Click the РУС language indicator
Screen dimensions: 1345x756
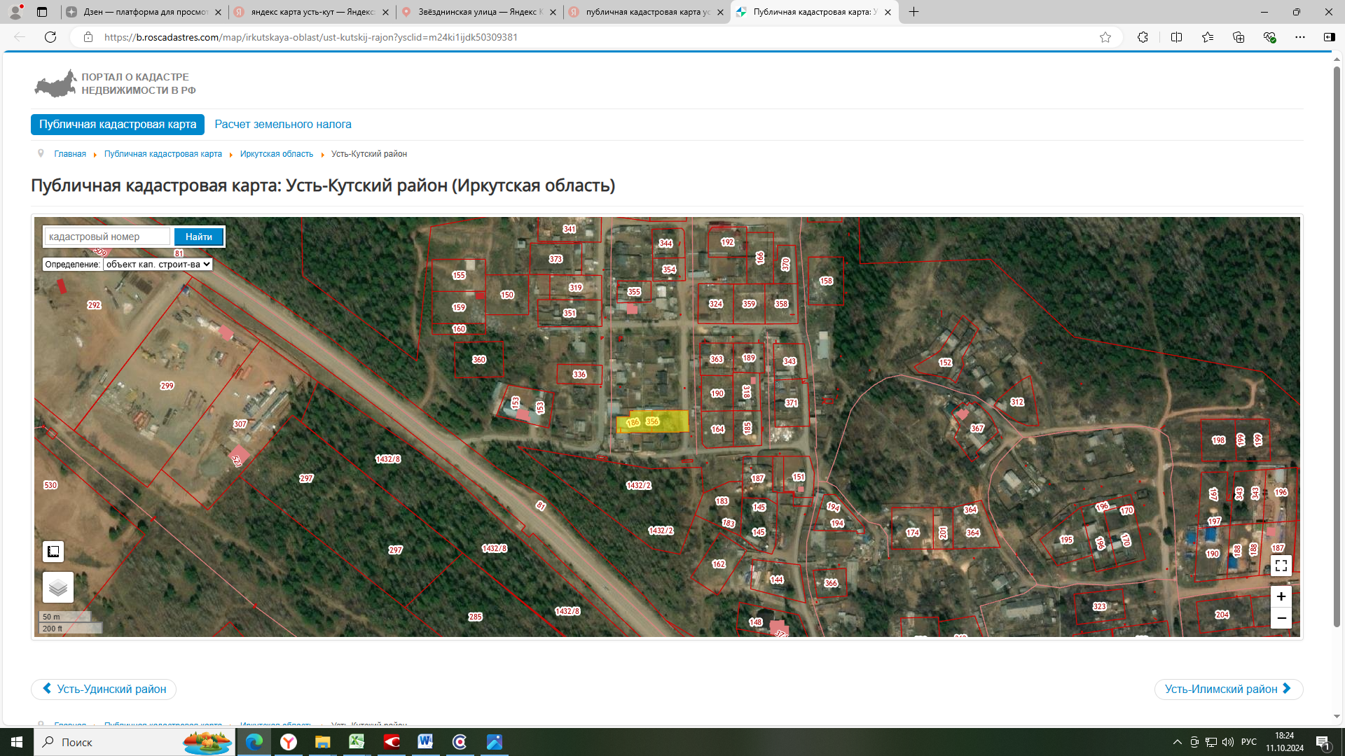click(1248, 742)
